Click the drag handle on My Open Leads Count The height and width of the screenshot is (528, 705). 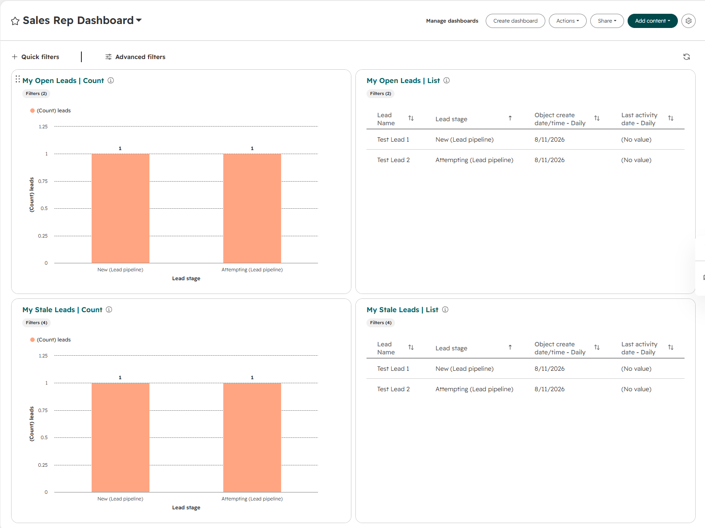(18, 79)
